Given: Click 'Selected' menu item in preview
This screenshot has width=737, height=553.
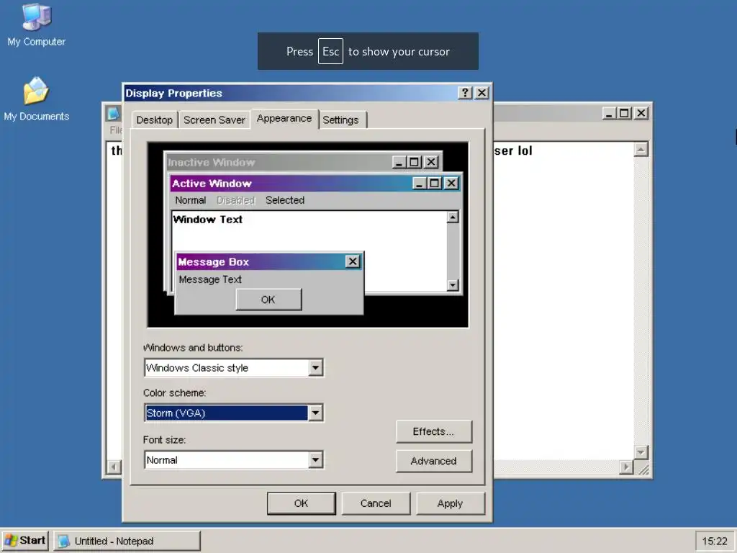Looking at the screenshot, I should click(x=285, y=200).
